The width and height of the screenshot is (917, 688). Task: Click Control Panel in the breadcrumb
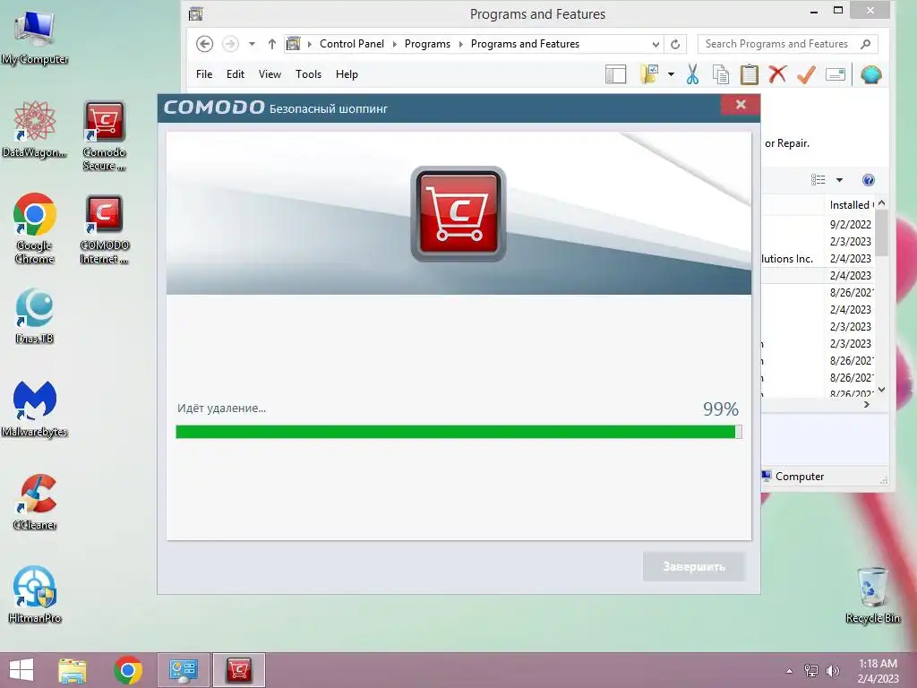click(351, 44)
